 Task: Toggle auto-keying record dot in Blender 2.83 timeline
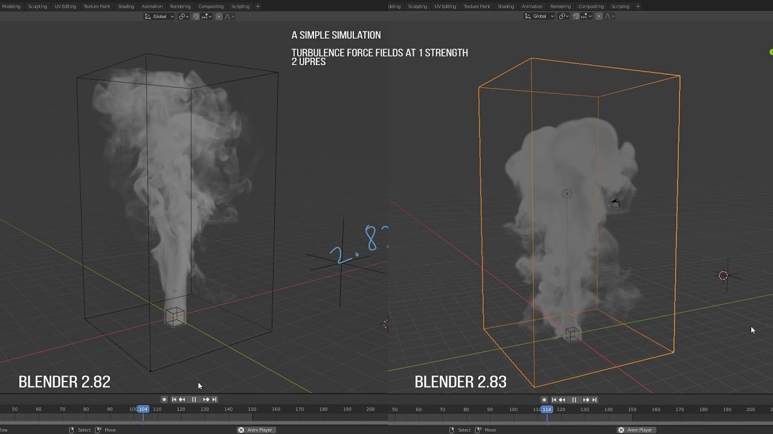pos(545,400)
